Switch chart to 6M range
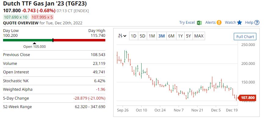Image resolution: width=264 pixels, height=123 pixels. (x=171, y=36)
